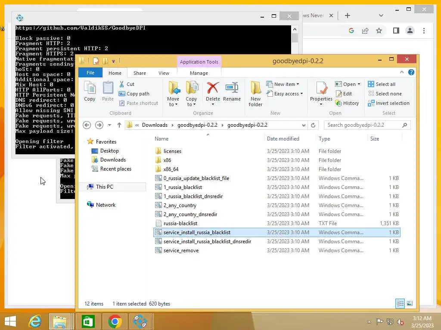Click the Cut scissors button
Viewport: 441px width, 330px height.
[x=127, y=84]
